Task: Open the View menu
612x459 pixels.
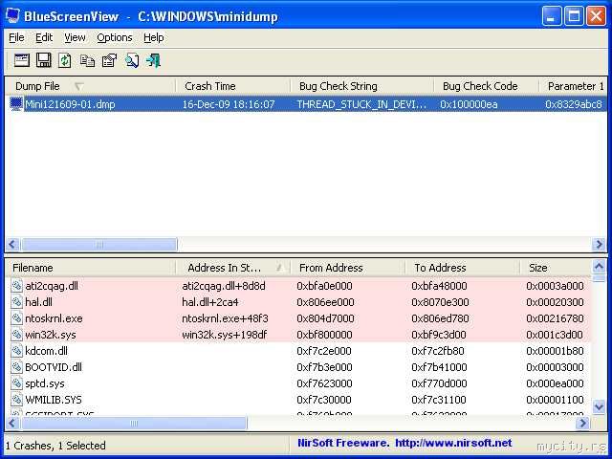Action: tap(75, 37)
